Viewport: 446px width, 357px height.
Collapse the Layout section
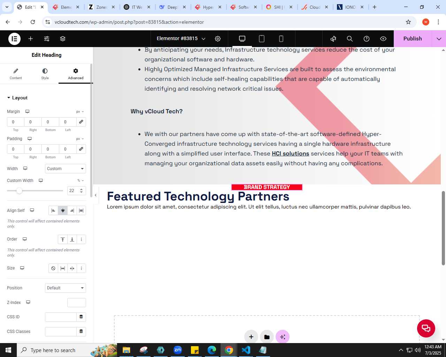point(17,98)
